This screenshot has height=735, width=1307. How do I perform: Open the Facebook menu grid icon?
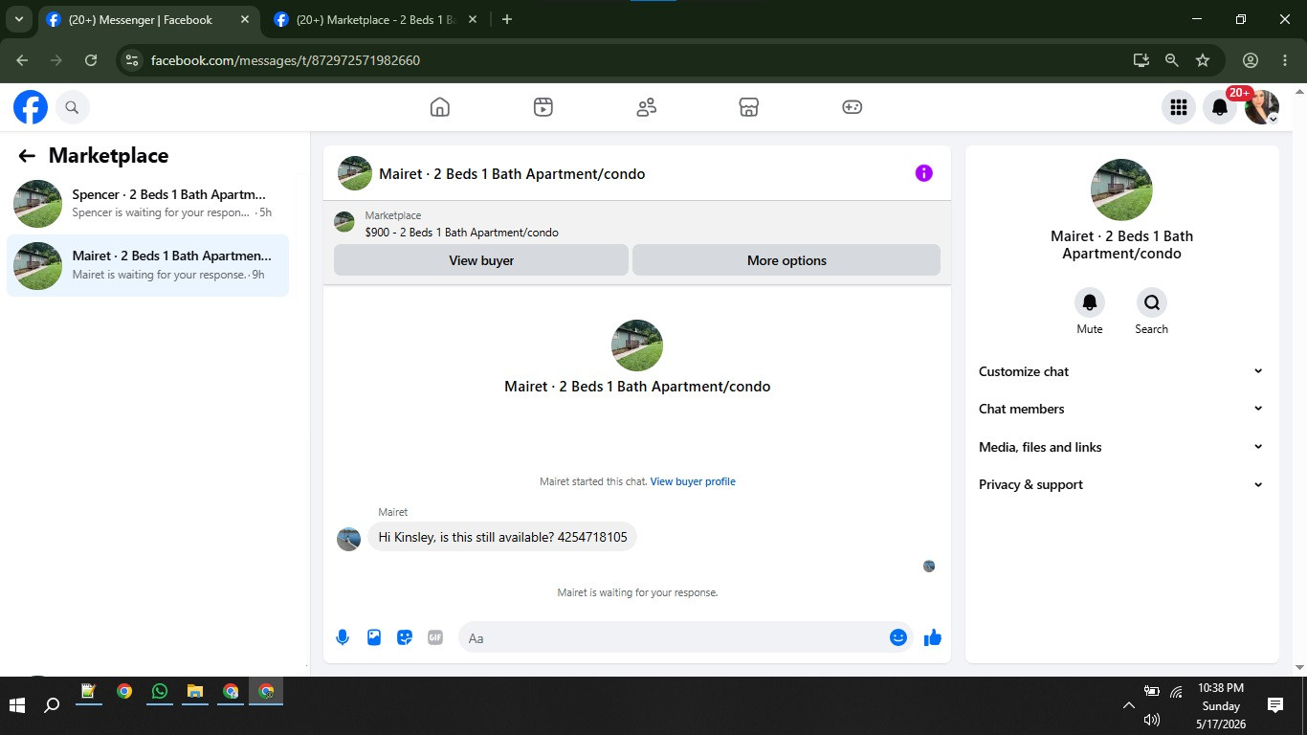tap(1179, 107)
